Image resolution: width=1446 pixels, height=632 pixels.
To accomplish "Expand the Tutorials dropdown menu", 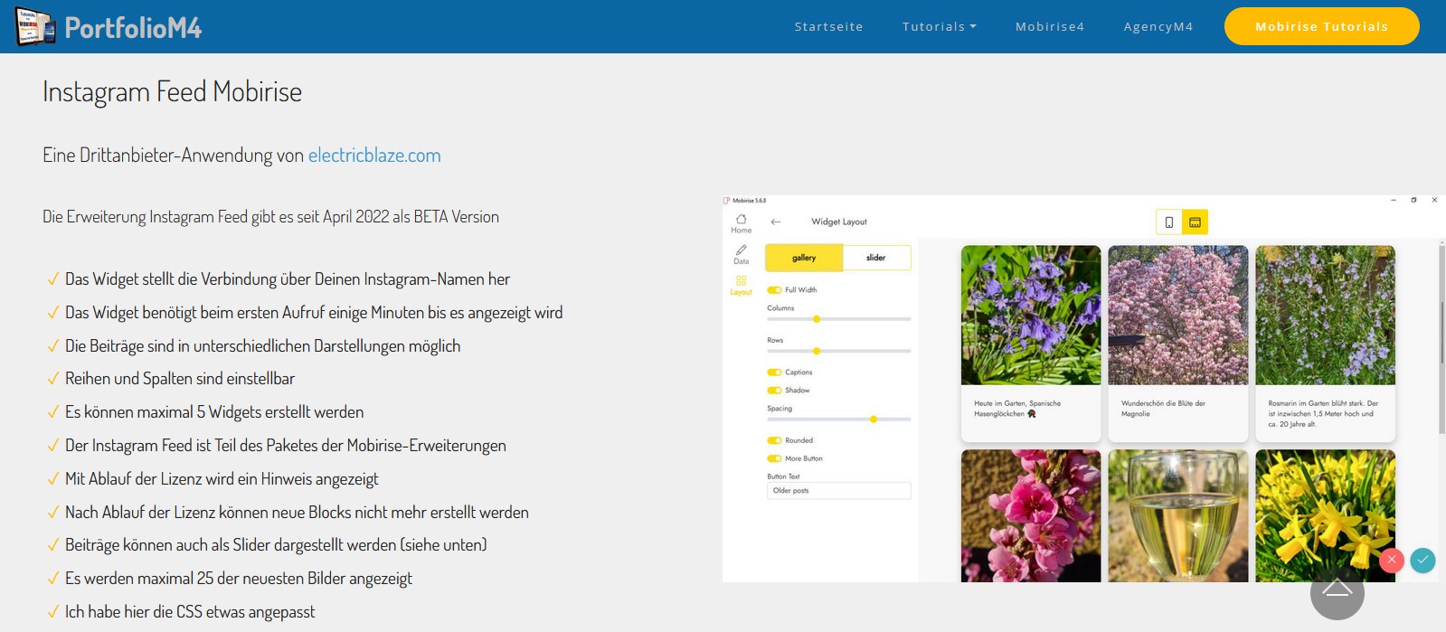I will pyautogui.click(x=939, y=27).
